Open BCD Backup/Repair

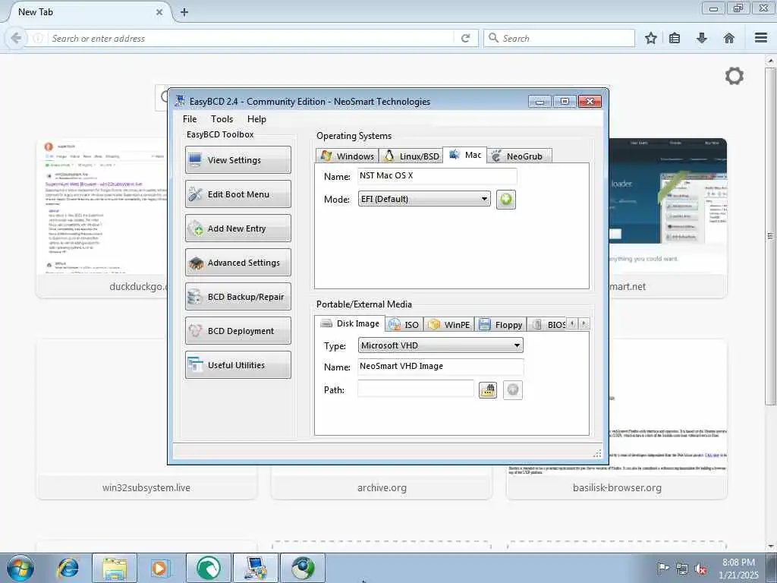(238, 297)
